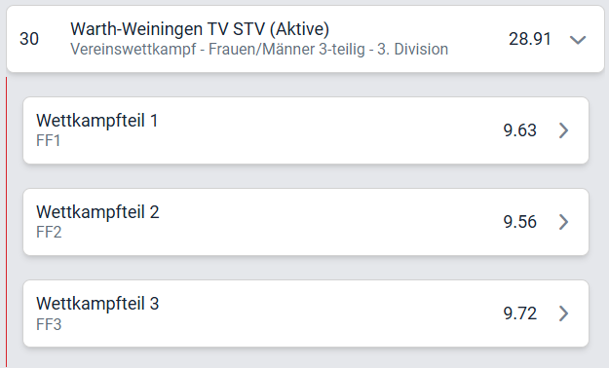
Task: Select the Wettkampfteil 3 card
Action: (x=306, y=313)
